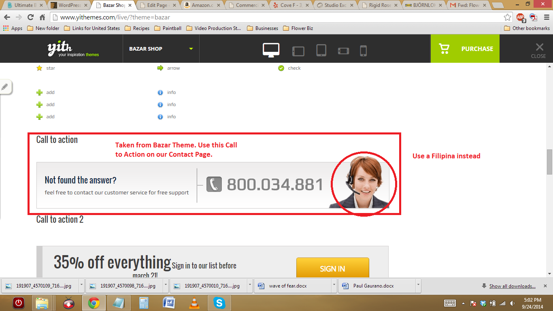Image resolution: width=553 pixels, height=311 pixels.
Task: Open dropdown for Paul Gaurano.docx download
Action: tap(418, 285)
